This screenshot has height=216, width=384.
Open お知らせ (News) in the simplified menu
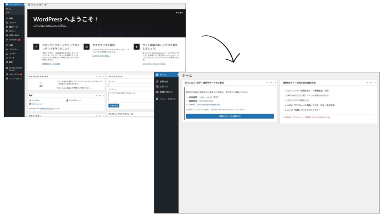point(164,81)
